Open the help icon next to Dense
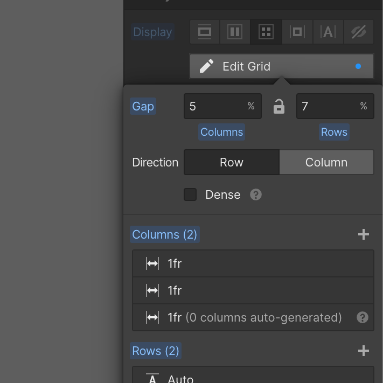The width and height of the screenshot is (383, 383). (x=256, y=194)
